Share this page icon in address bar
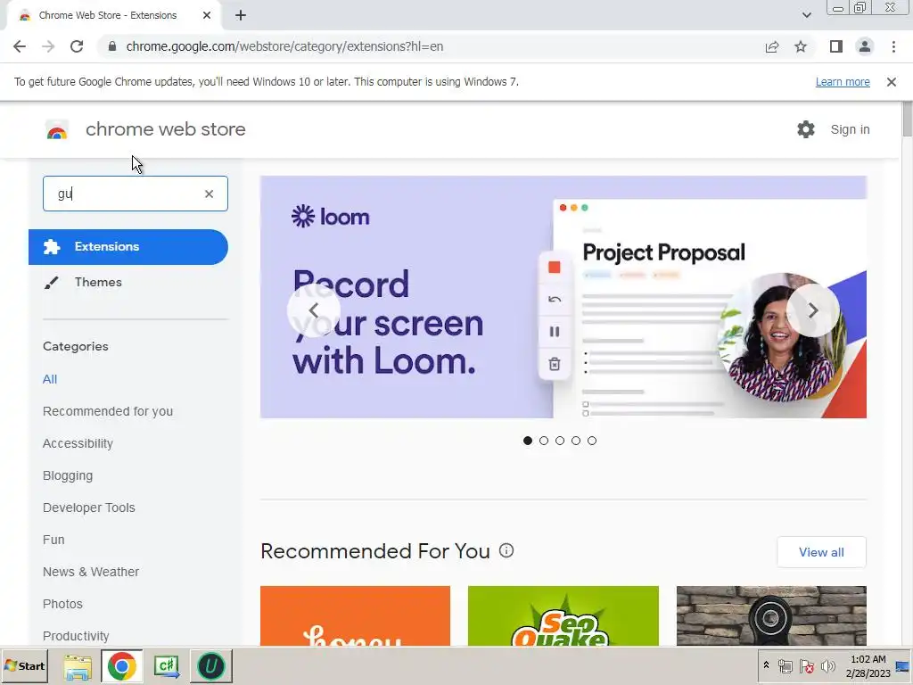 pyautogui.click(x=772, y=46)
